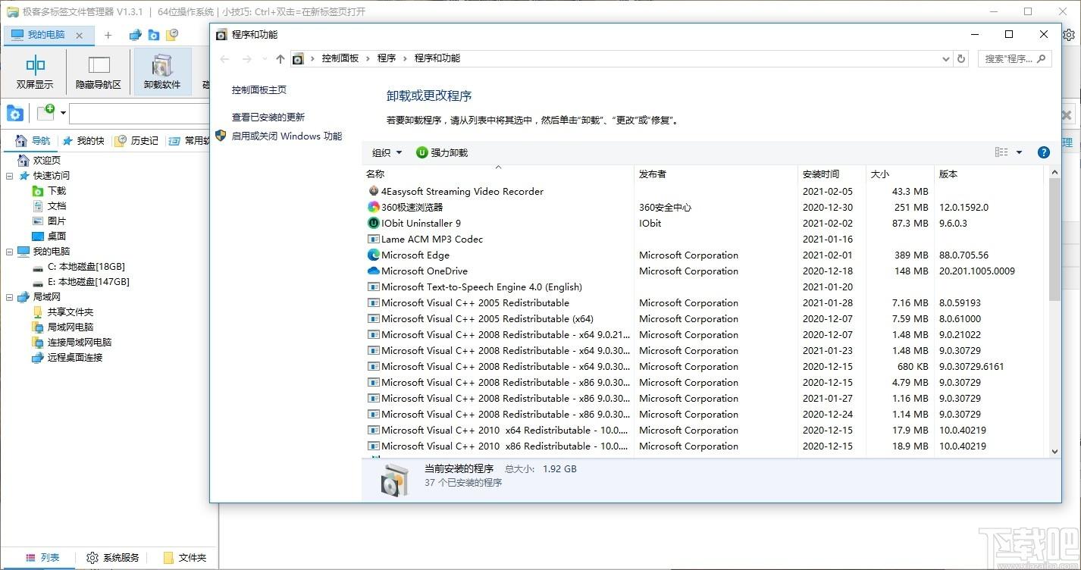The image size is (1081, 570).
Task: Open 启用或关闭 Windows 功能 link
Action: 287,136
